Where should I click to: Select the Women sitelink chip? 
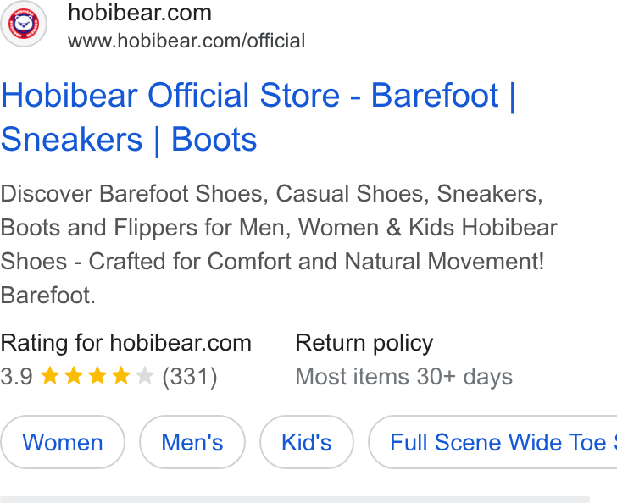[63, 442]
